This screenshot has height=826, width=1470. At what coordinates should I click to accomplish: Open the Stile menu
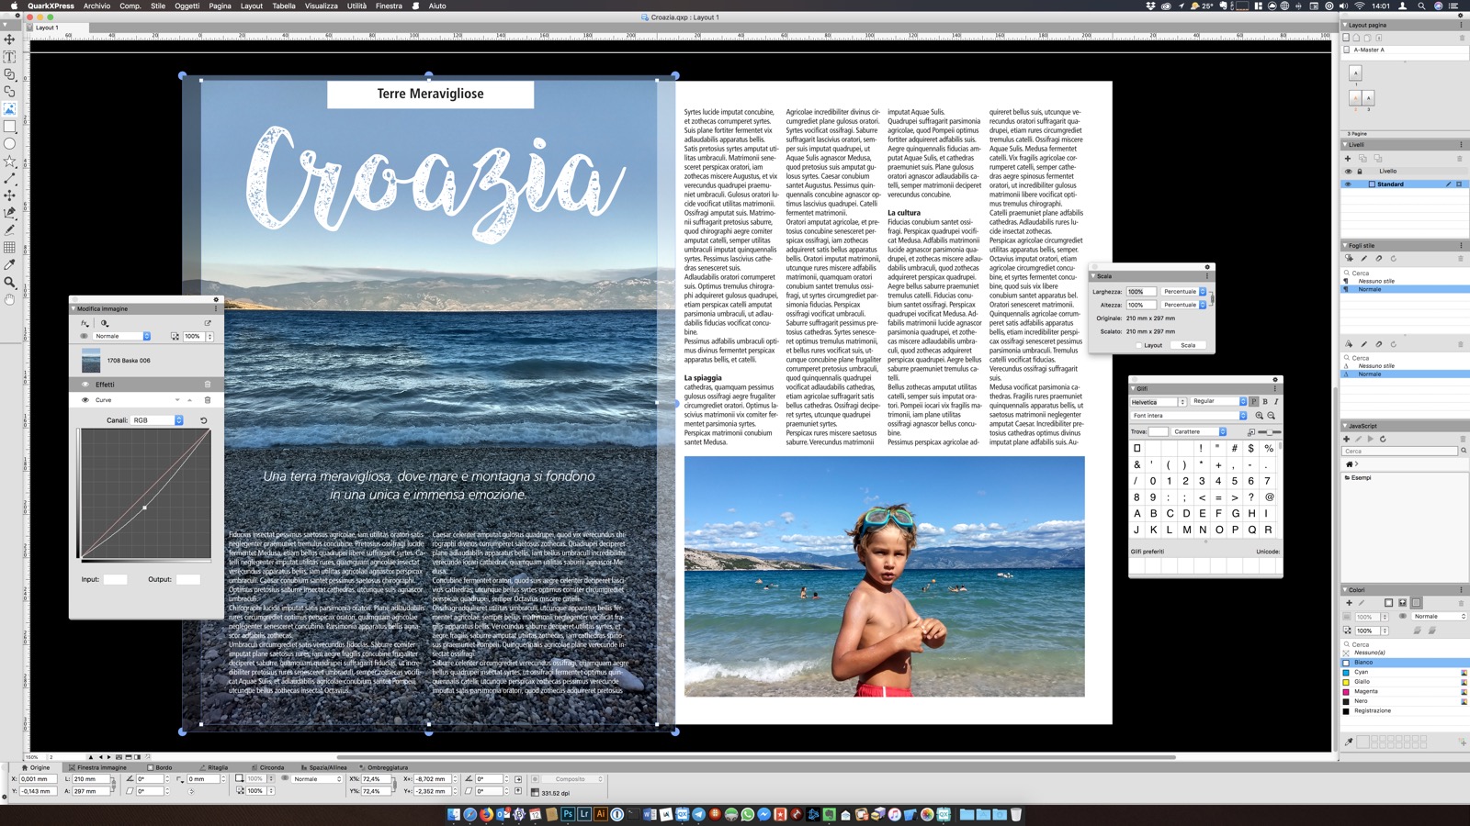click(158, 6)
